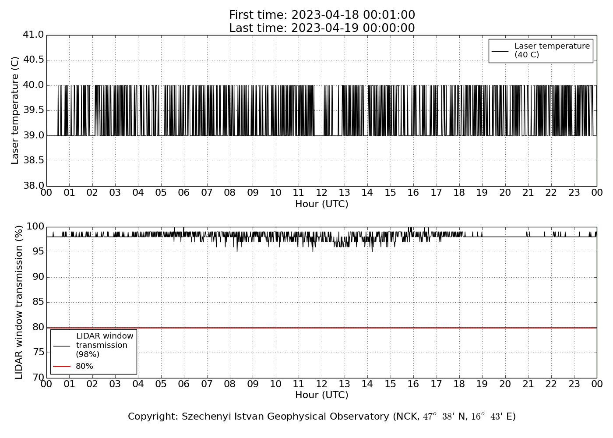This screenshot has height=438, width=613.
Task: Click hour 12 tick under the laser temperature plot
Action: coord(322,193)
